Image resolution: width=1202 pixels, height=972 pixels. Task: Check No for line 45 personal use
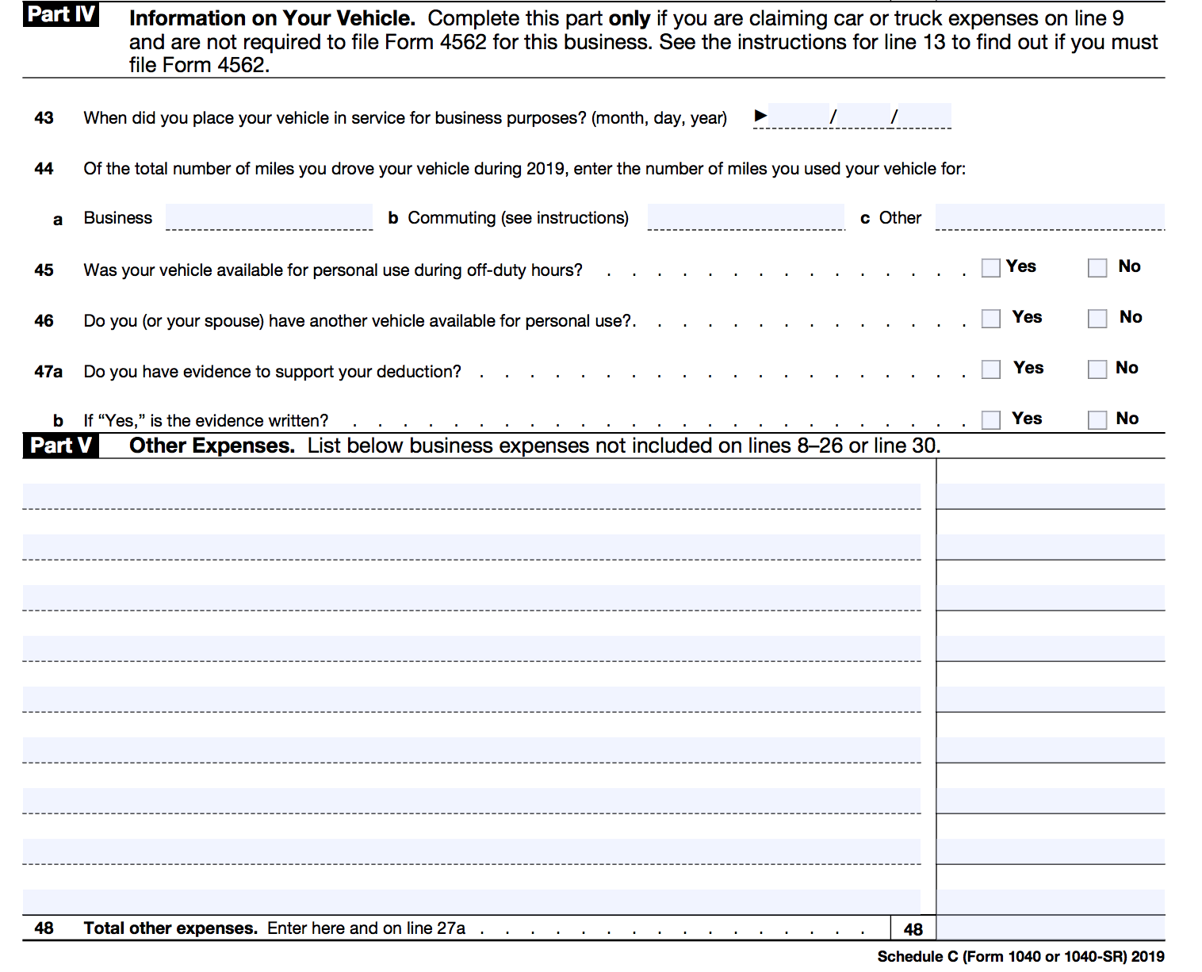(1097, 268)
